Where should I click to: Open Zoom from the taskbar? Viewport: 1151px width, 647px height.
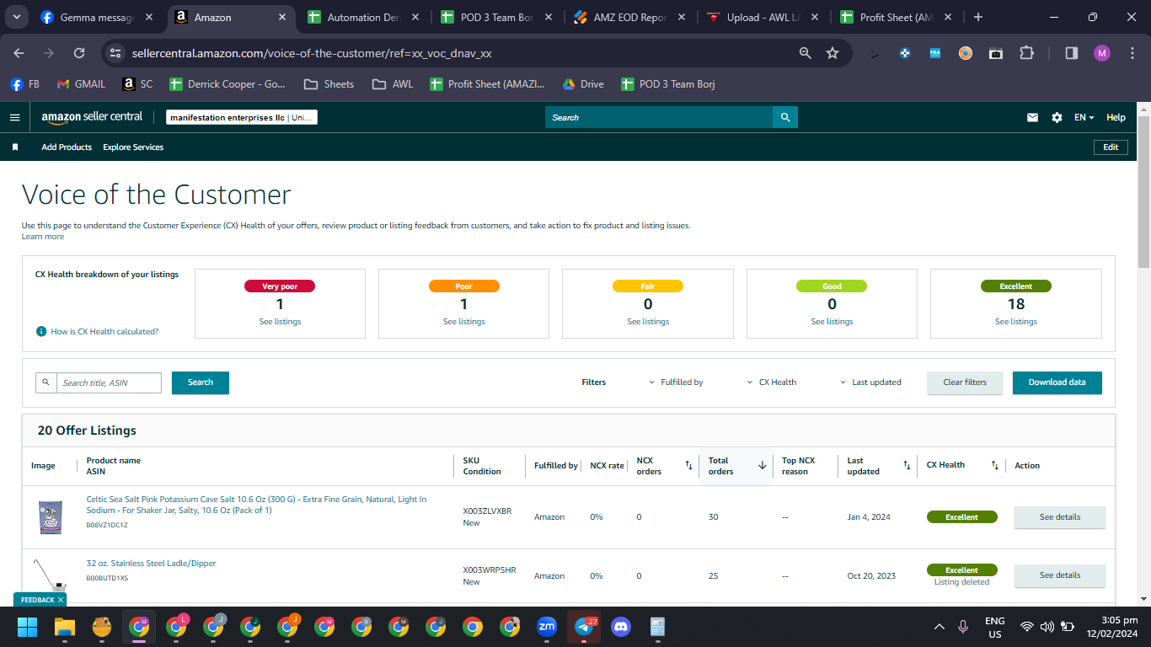(547, 627)
